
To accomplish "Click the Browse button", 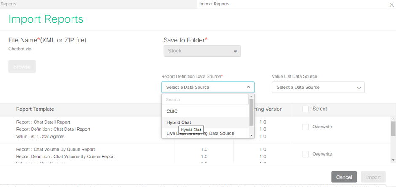I will pos(22,67).
